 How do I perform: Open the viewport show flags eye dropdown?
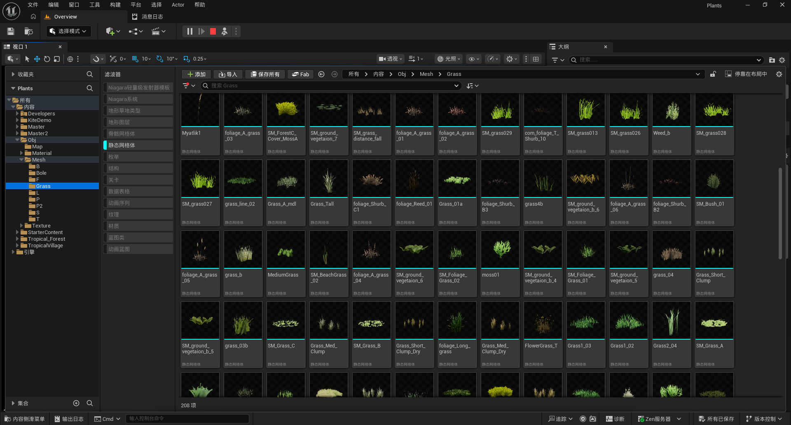pos(474,59)
